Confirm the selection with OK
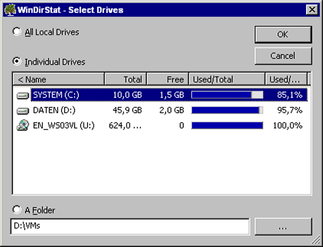323x247 pixels. point(283,35)
